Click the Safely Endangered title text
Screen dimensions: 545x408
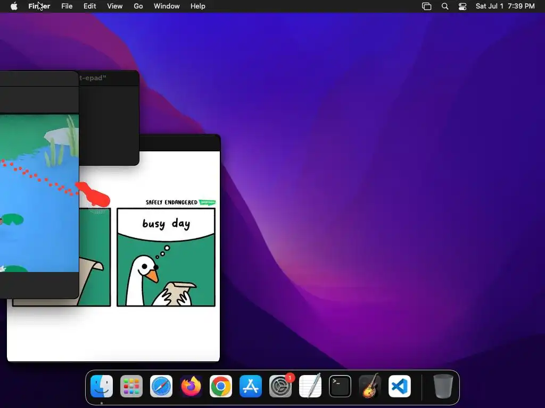[171, 202]
